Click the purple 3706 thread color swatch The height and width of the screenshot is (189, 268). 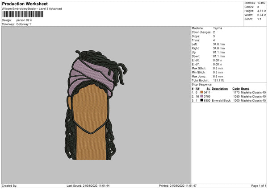click(202, 96)
